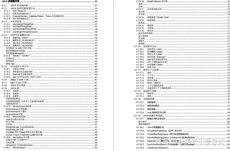
Task: Open the newScheduledThreadPool entry
Action: [x=50, y=29]
